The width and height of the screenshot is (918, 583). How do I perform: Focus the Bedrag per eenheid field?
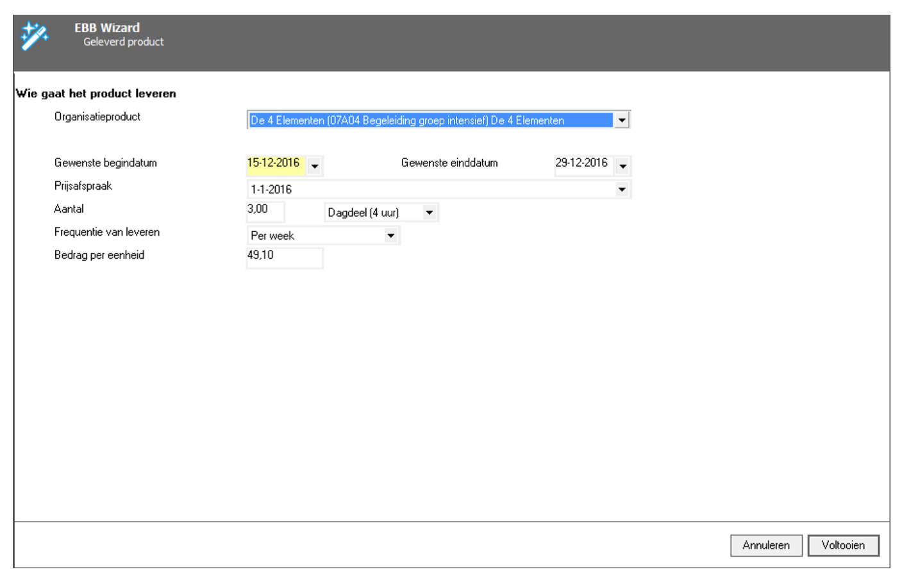284,256
